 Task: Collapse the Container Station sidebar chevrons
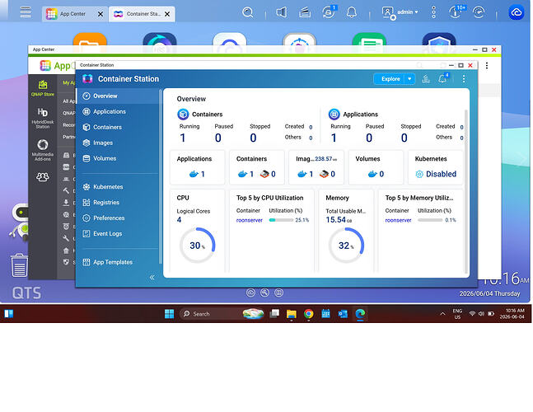click(152, 278)
